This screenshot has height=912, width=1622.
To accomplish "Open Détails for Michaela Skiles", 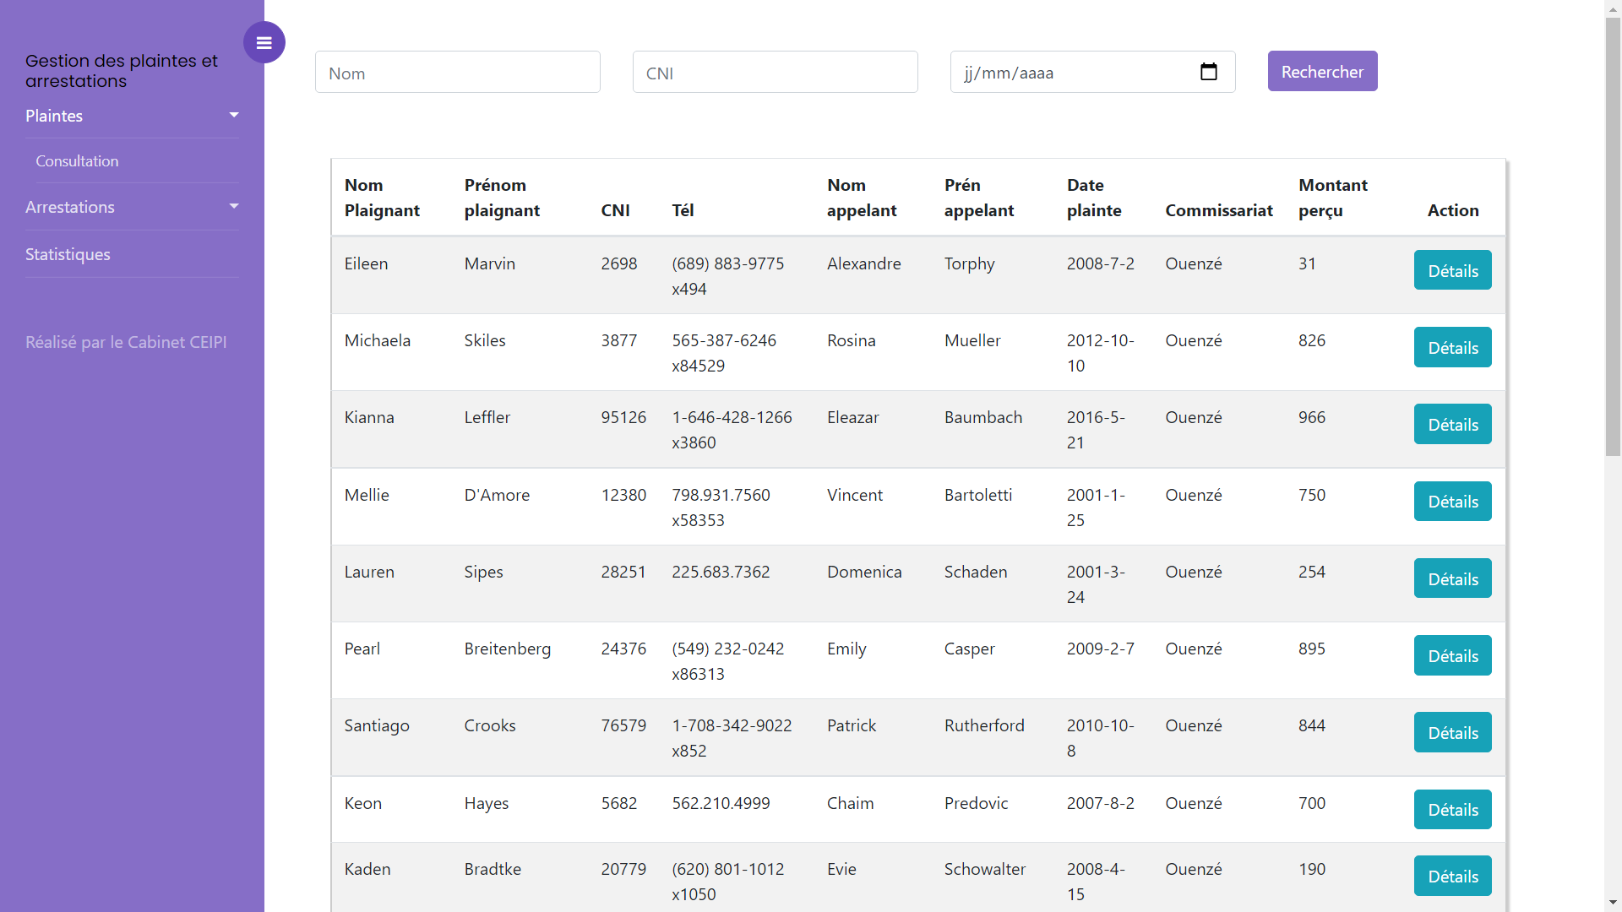I will click(1452, 347).
